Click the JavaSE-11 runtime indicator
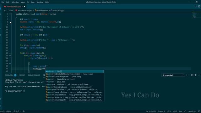Screen dimensions: 201x113 192,111
